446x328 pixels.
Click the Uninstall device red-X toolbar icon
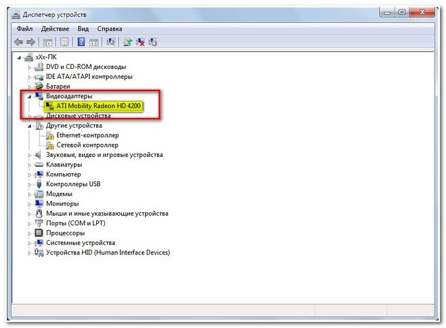pos(140,42)
